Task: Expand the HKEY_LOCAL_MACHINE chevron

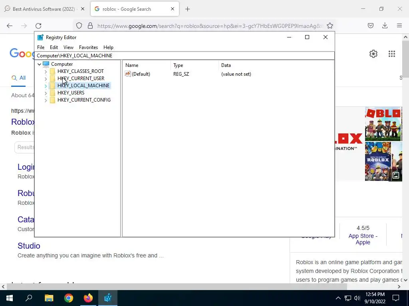Action: click(x=46, y=86)
